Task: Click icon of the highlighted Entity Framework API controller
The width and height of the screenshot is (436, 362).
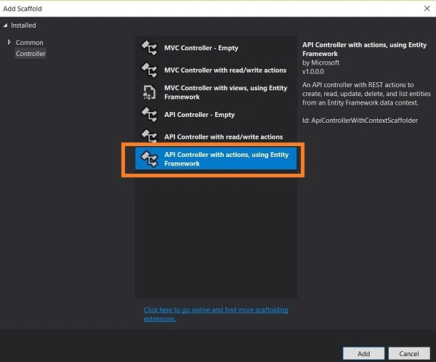Action: (x=149, y=159)
